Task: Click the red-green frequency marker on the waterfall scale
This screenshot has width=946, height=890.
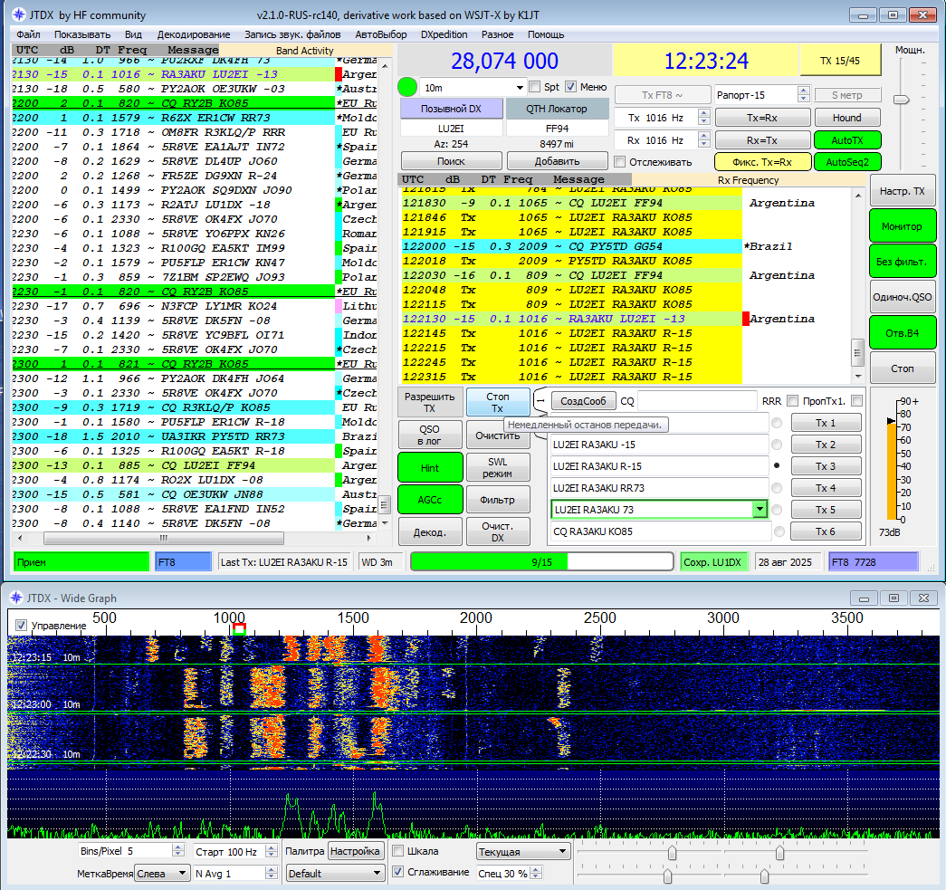Action: [x=239, y=628]
